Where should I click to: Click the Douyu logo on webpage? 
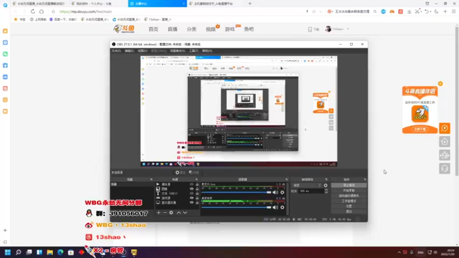tap(124, 29)
